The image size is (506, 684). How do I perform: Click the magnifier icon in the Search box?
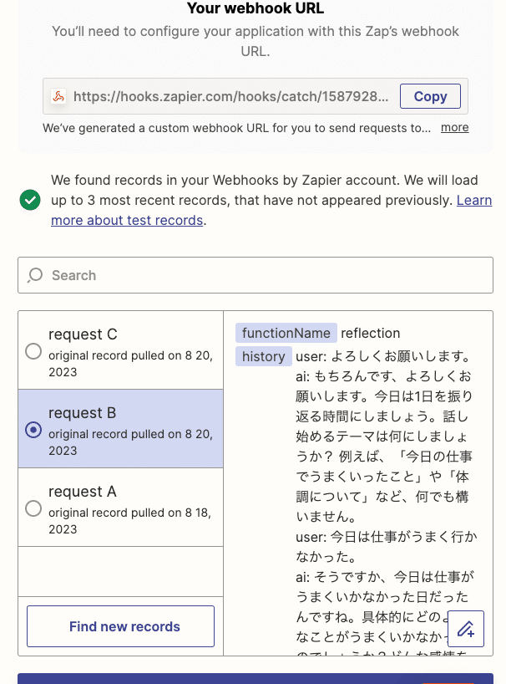pyautogui.click(x=35, y=275)
